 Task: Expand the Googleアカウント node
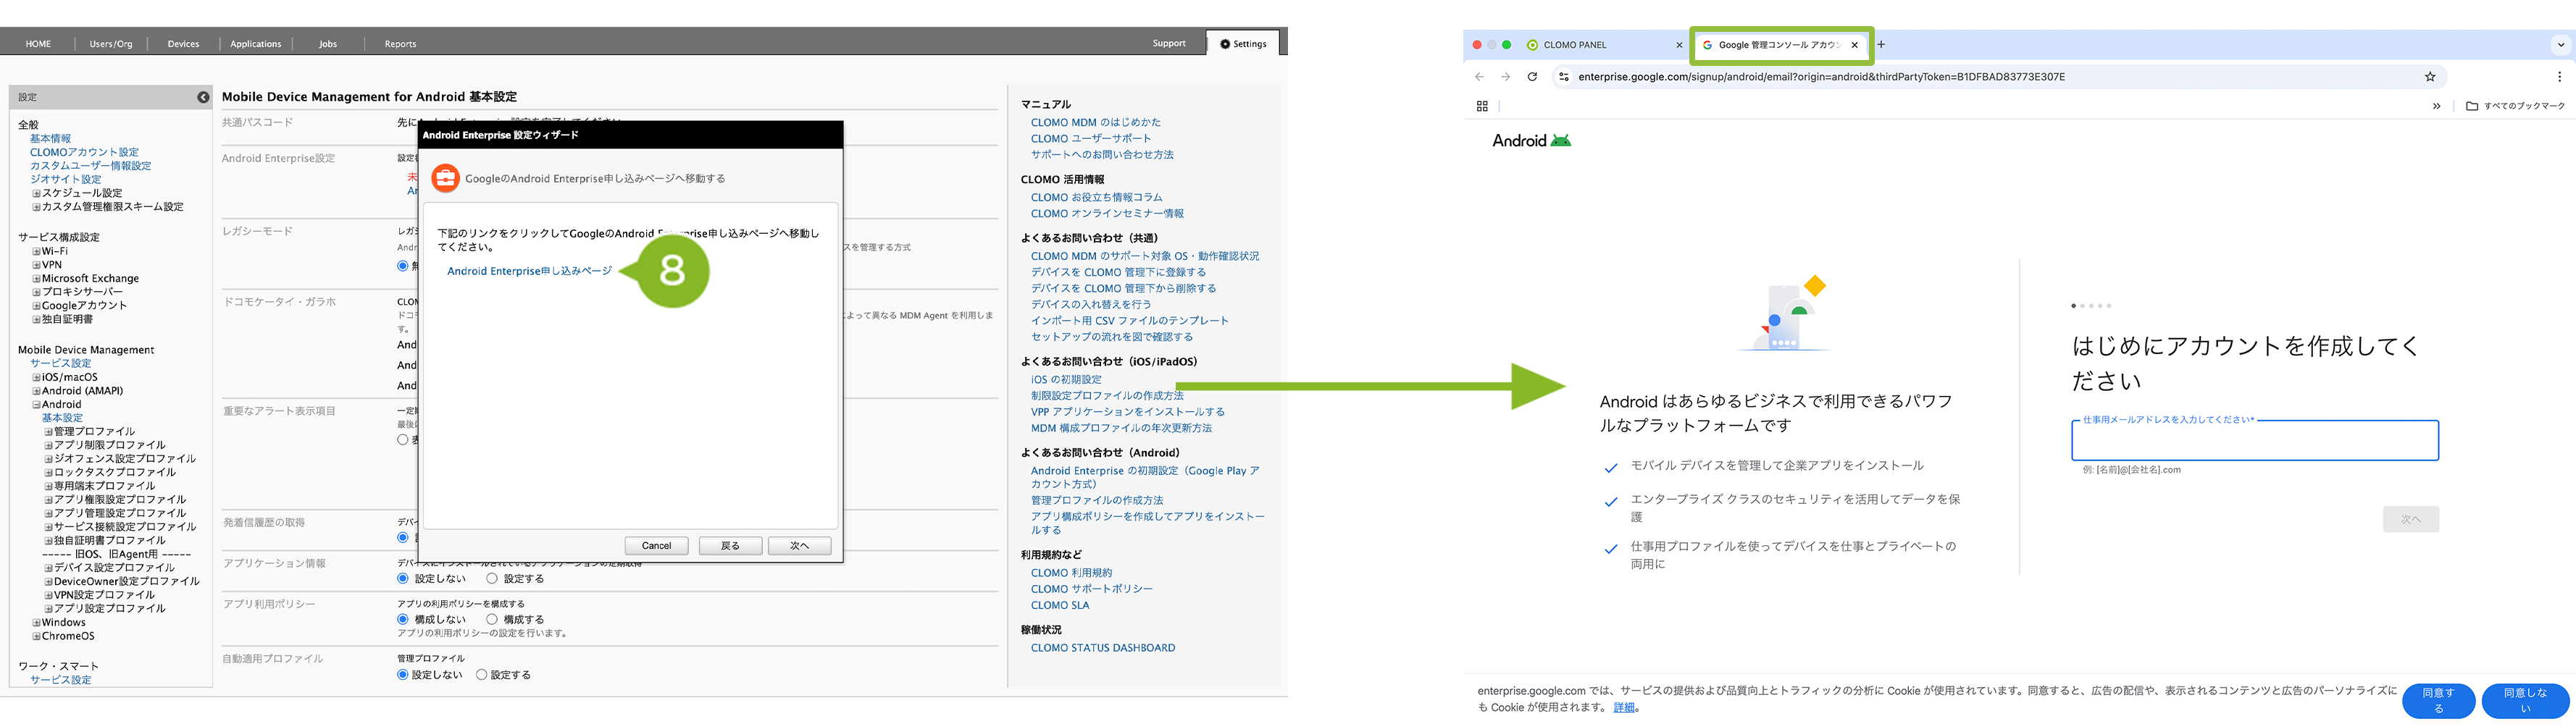[36, 306]
